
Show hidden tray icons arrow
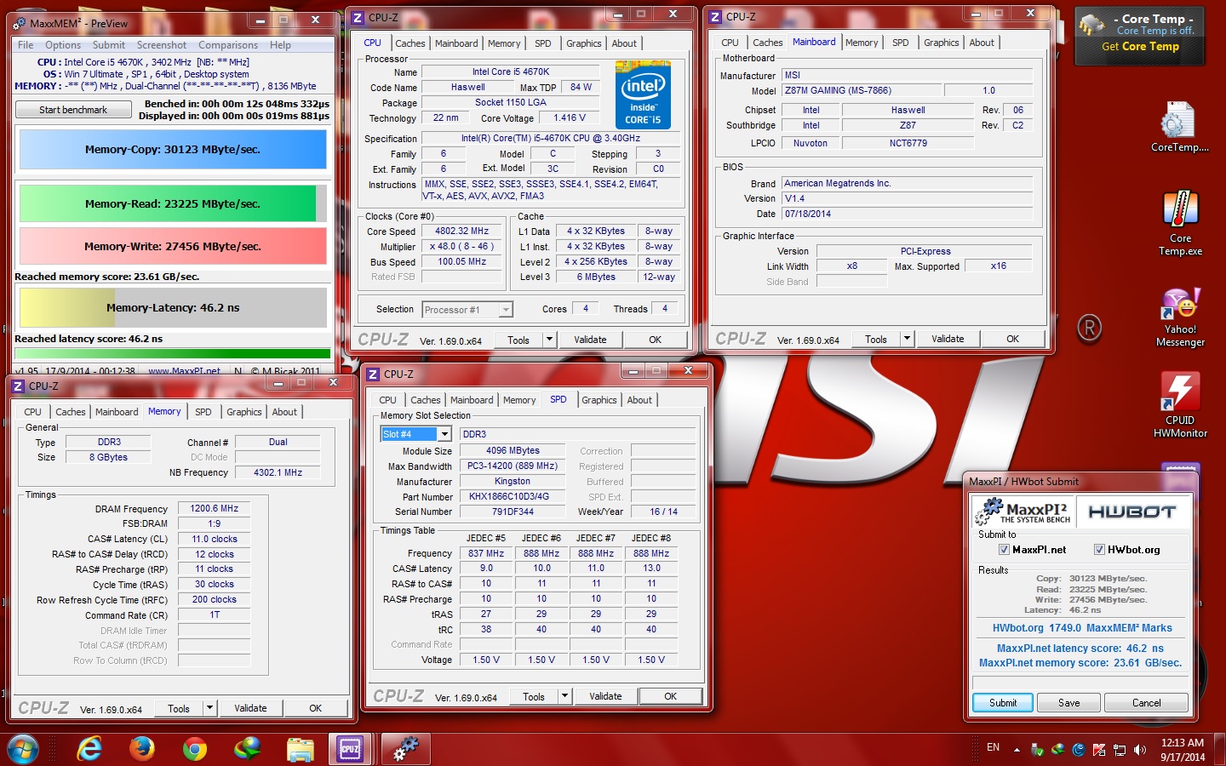coord(1017,750)
